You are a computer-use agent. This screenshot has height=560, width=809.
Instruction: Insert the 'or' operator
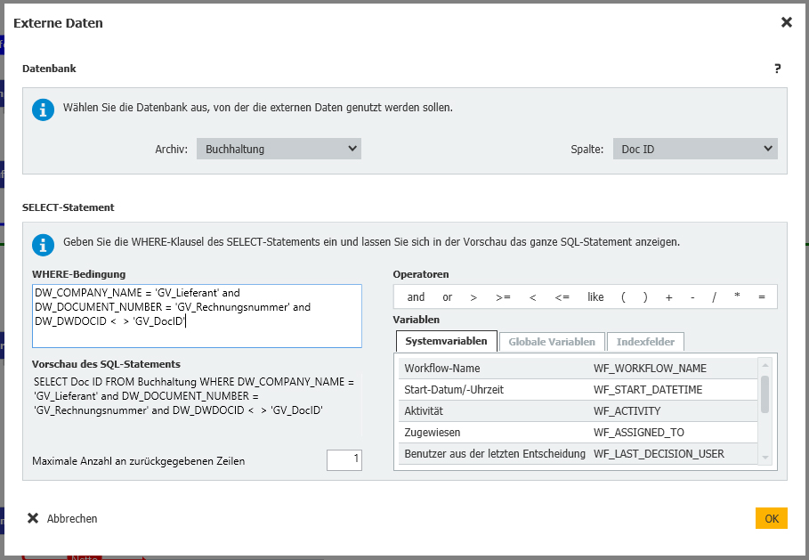click(x=447, y=297)
